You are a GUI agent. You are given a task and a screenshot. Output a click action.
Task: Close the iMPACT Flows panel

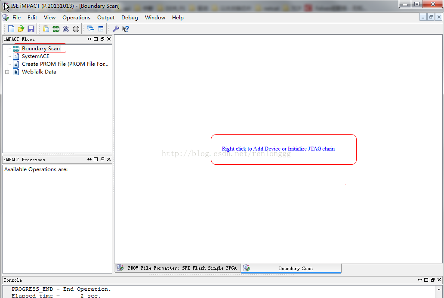click(109, 39)
